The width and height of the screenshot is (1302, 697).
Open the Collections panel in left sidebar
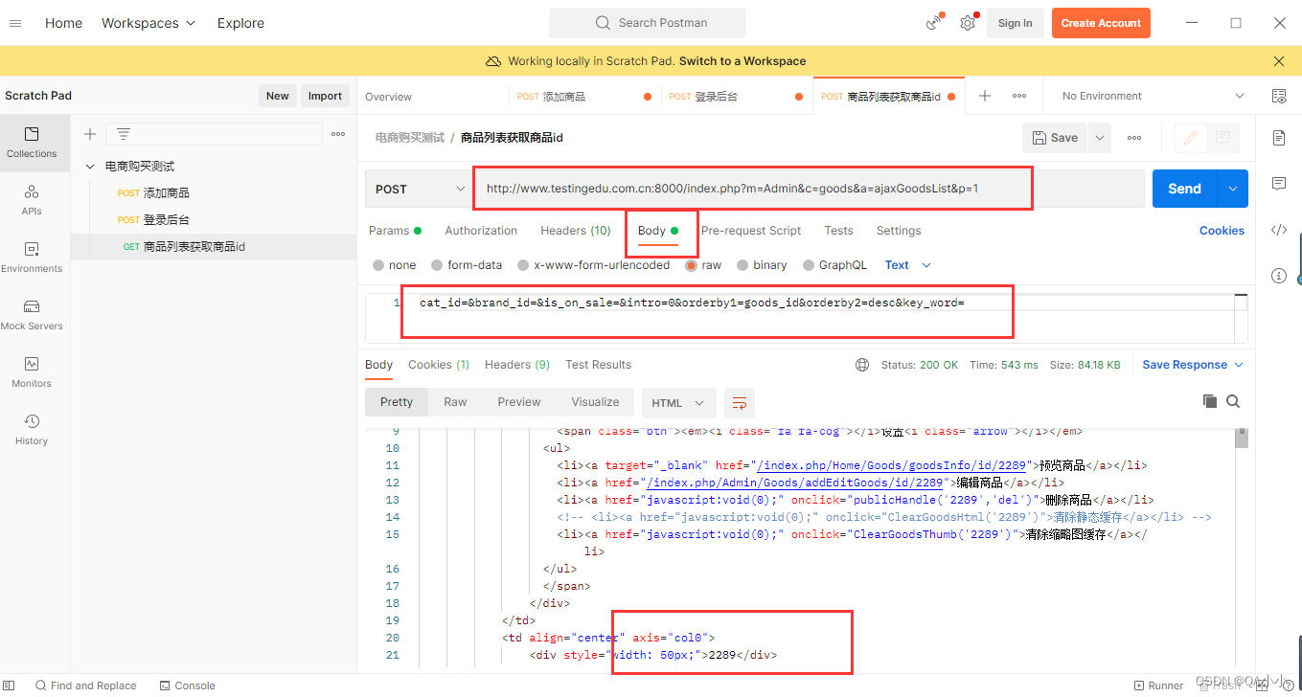[x=33, y=142]
